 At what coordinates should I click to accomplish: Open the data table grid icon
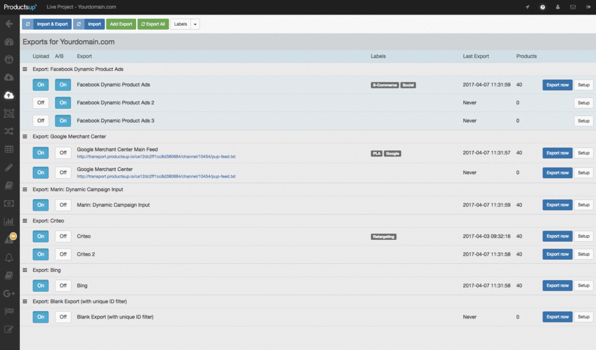9,149
